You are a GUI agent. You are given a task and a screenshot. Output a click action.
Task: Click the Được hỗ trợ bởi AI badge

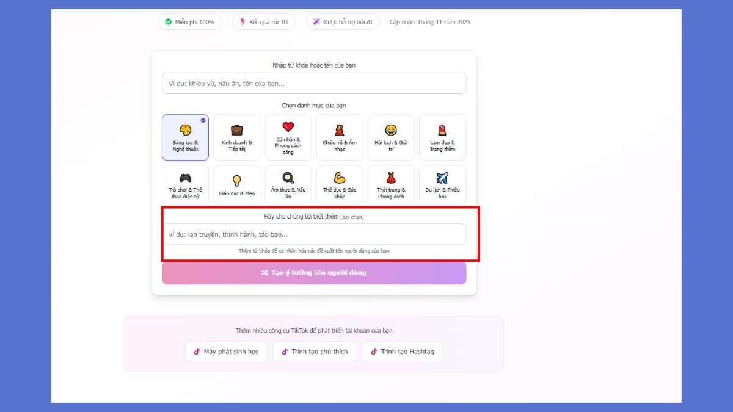[x=343, y=22]
